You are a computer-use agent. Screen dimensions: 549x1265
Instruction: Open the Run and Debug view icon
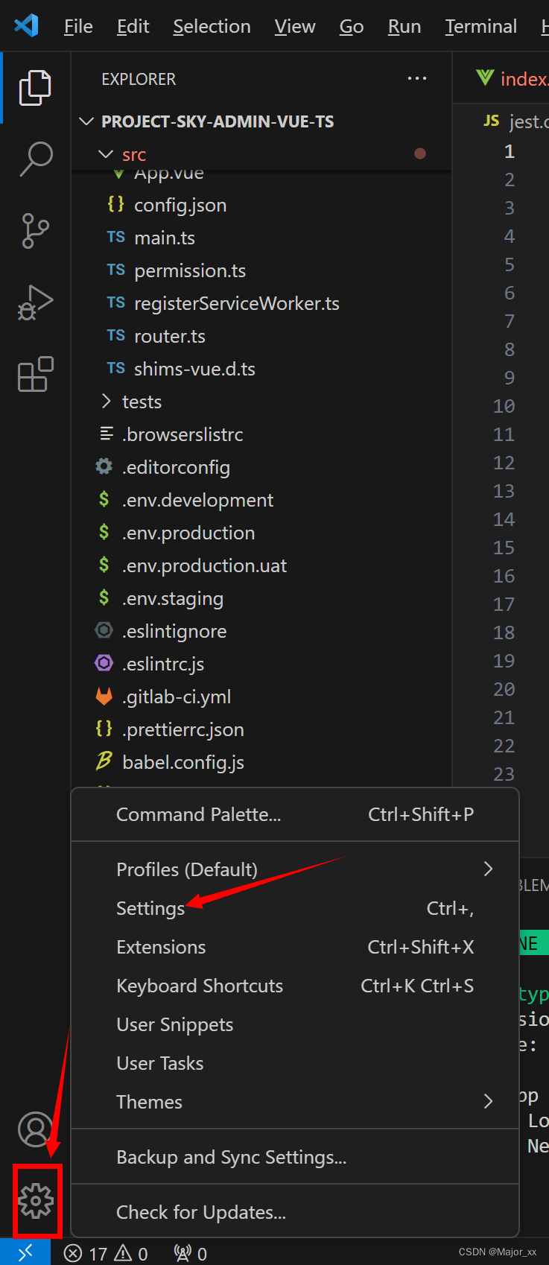[35, 302]
